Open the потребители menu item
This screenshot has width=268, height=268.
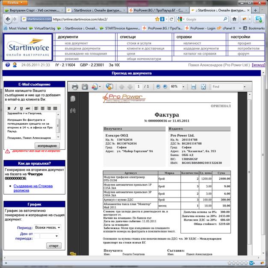coord(248,49)
